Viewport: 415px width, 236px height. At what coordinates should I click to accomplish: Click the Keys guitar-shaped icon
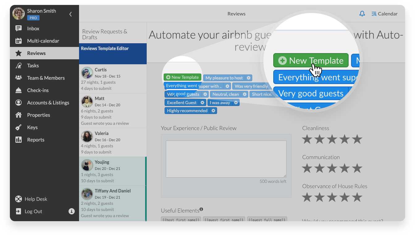tap(19, 127)
